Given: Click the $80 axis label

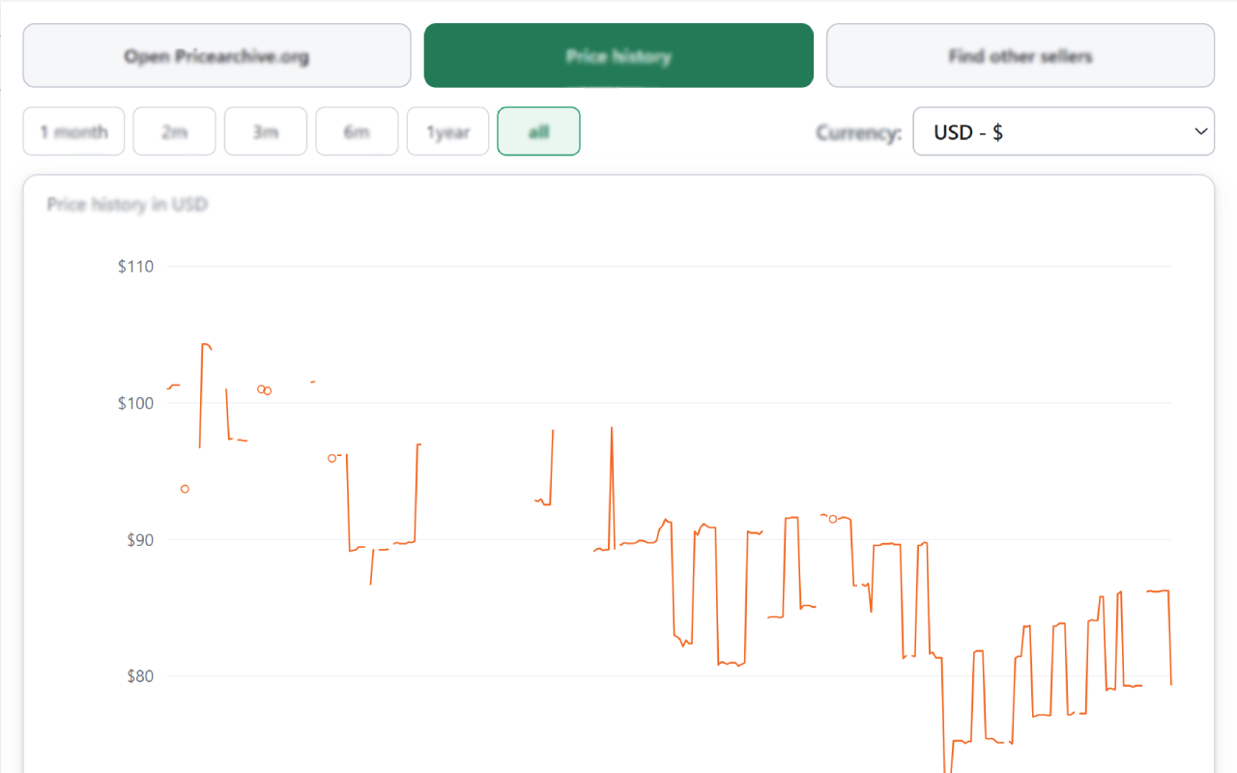Looking at the screenshot, I should tap(140, 676).
